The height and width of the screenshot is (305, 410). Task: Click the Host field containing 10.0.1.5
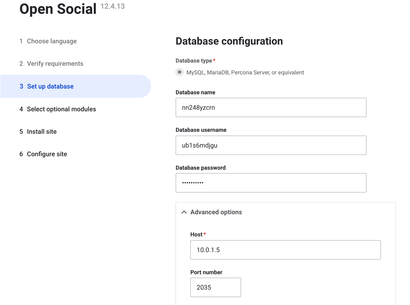pyautogui.click(x=285, y=250)
